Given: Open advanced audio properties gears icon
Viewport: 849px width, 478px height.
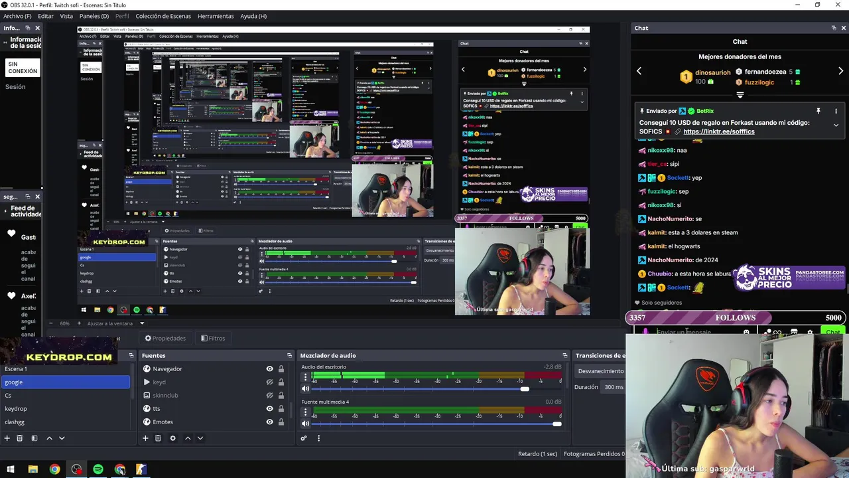Looking at the screenshot, I should click(304, 438).
